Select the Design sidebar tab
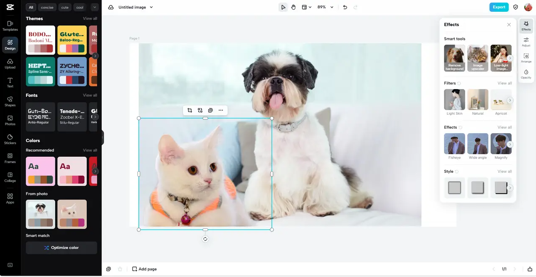This screenshot has width=536, height=277. pyautogui.click(x=10, y=45)
